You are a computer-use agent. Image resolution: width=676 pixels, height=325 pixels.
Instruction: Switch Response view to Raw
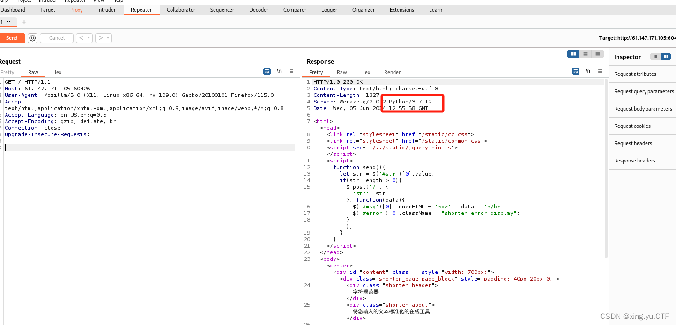(342, 72)
